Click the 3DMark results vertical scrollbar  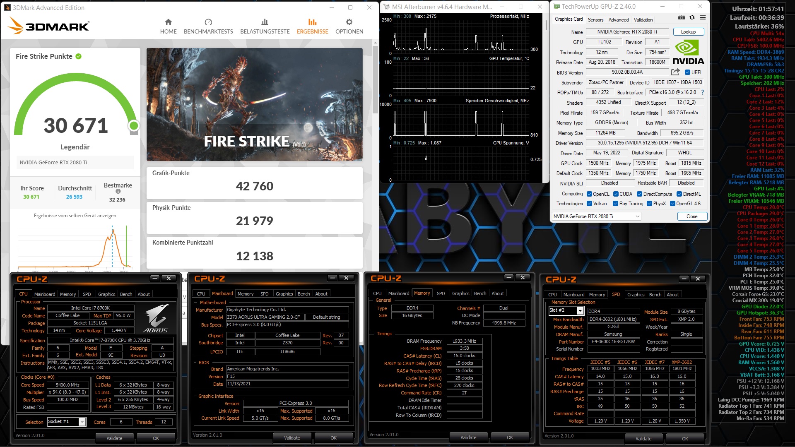(x=375, y=79)
